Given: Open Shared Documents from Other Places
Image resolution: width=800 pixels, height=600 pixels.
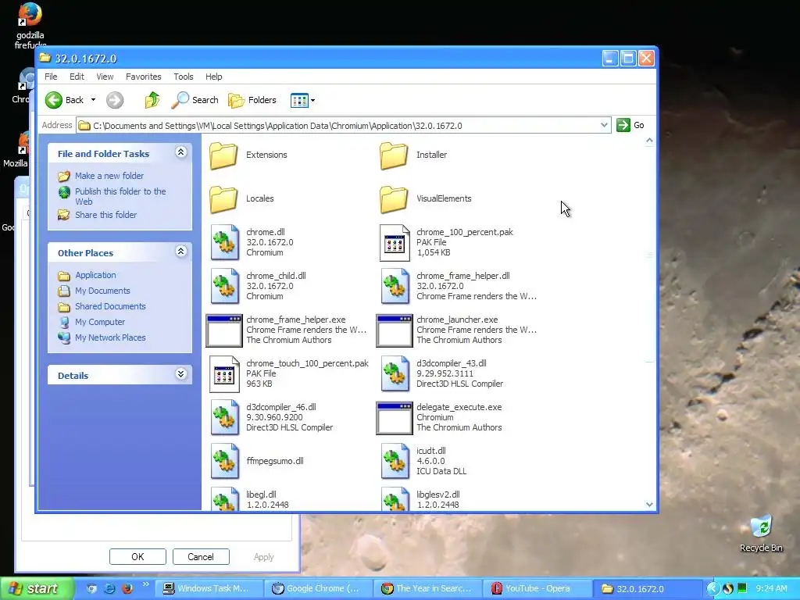Looking at the screenshot, I should click(x=110, y=306).
